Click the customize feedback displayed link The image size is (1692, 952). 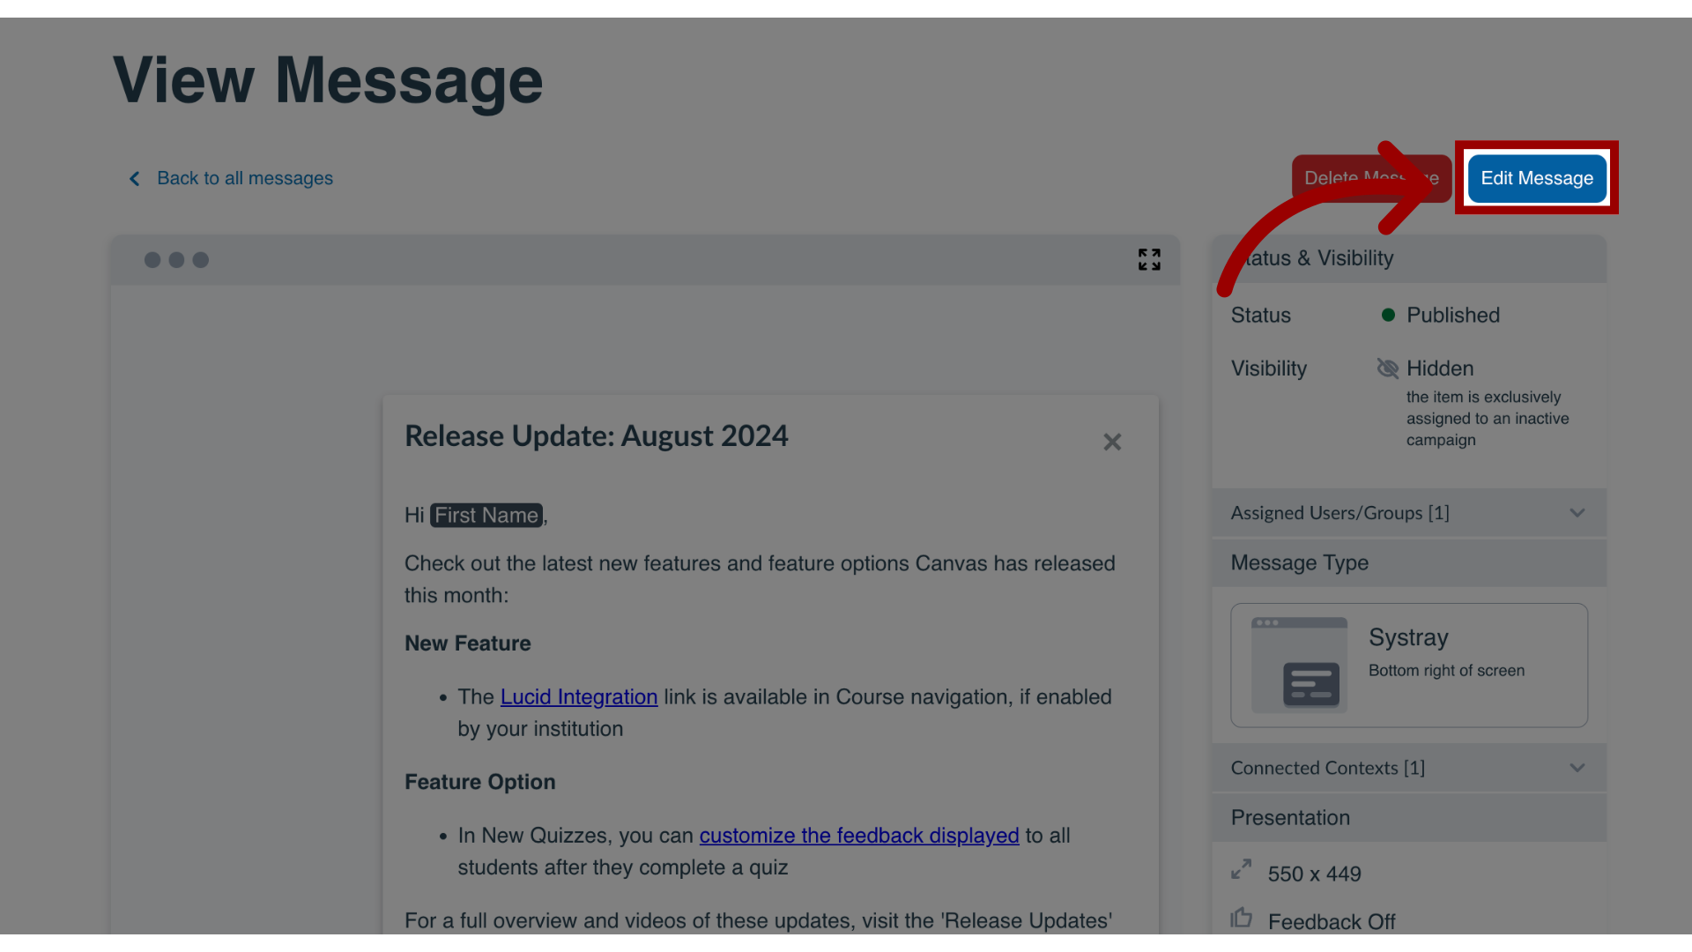click(x=859, y=835)
